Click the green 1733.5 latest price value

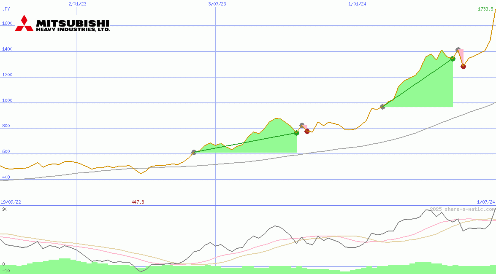coord(485,9)
